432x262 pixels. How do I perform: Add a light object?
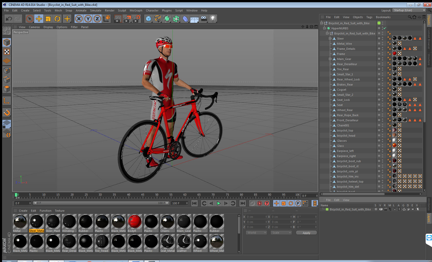click(x=213, y=19)
